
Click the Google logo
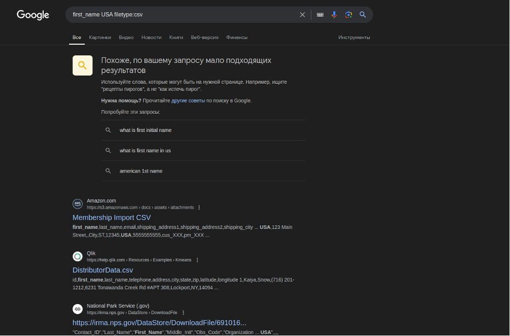(x=33, y=15)
